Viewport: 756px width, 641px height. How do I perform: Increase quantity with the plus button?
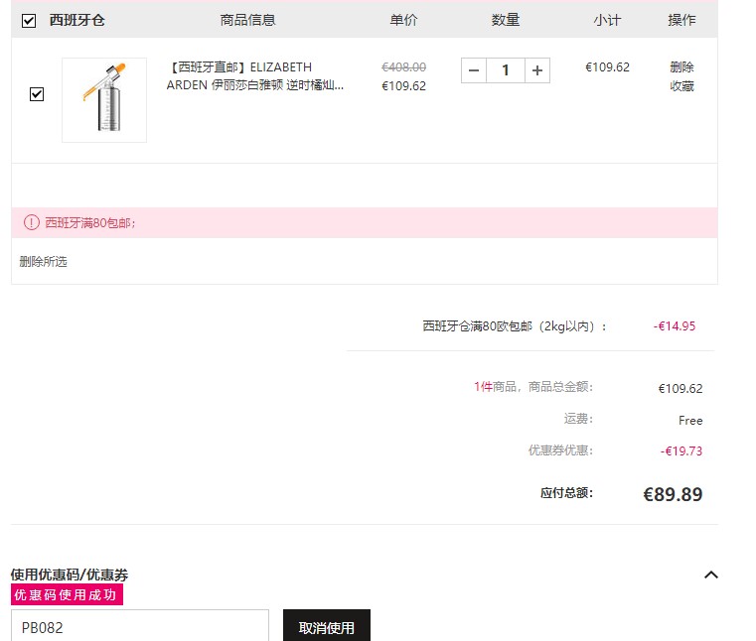tap(537, 70)
